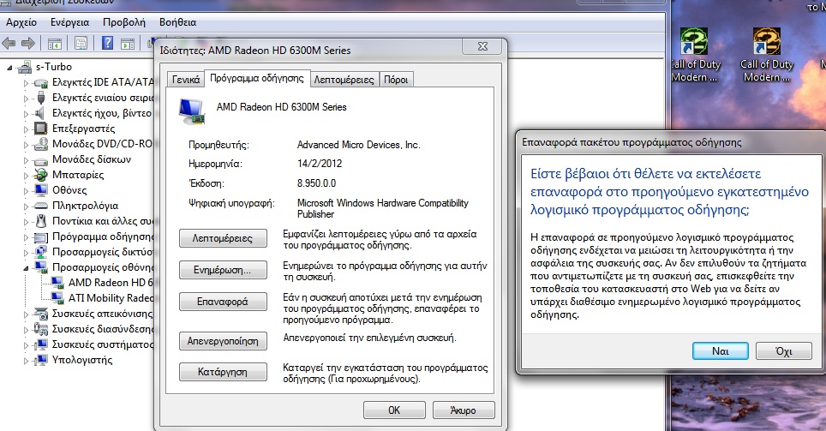Image resolution: width=826 pixels, height=431 pixels.
Task: Expand the Πληκτρολόγια node
Action: click(x=26, y=206)
